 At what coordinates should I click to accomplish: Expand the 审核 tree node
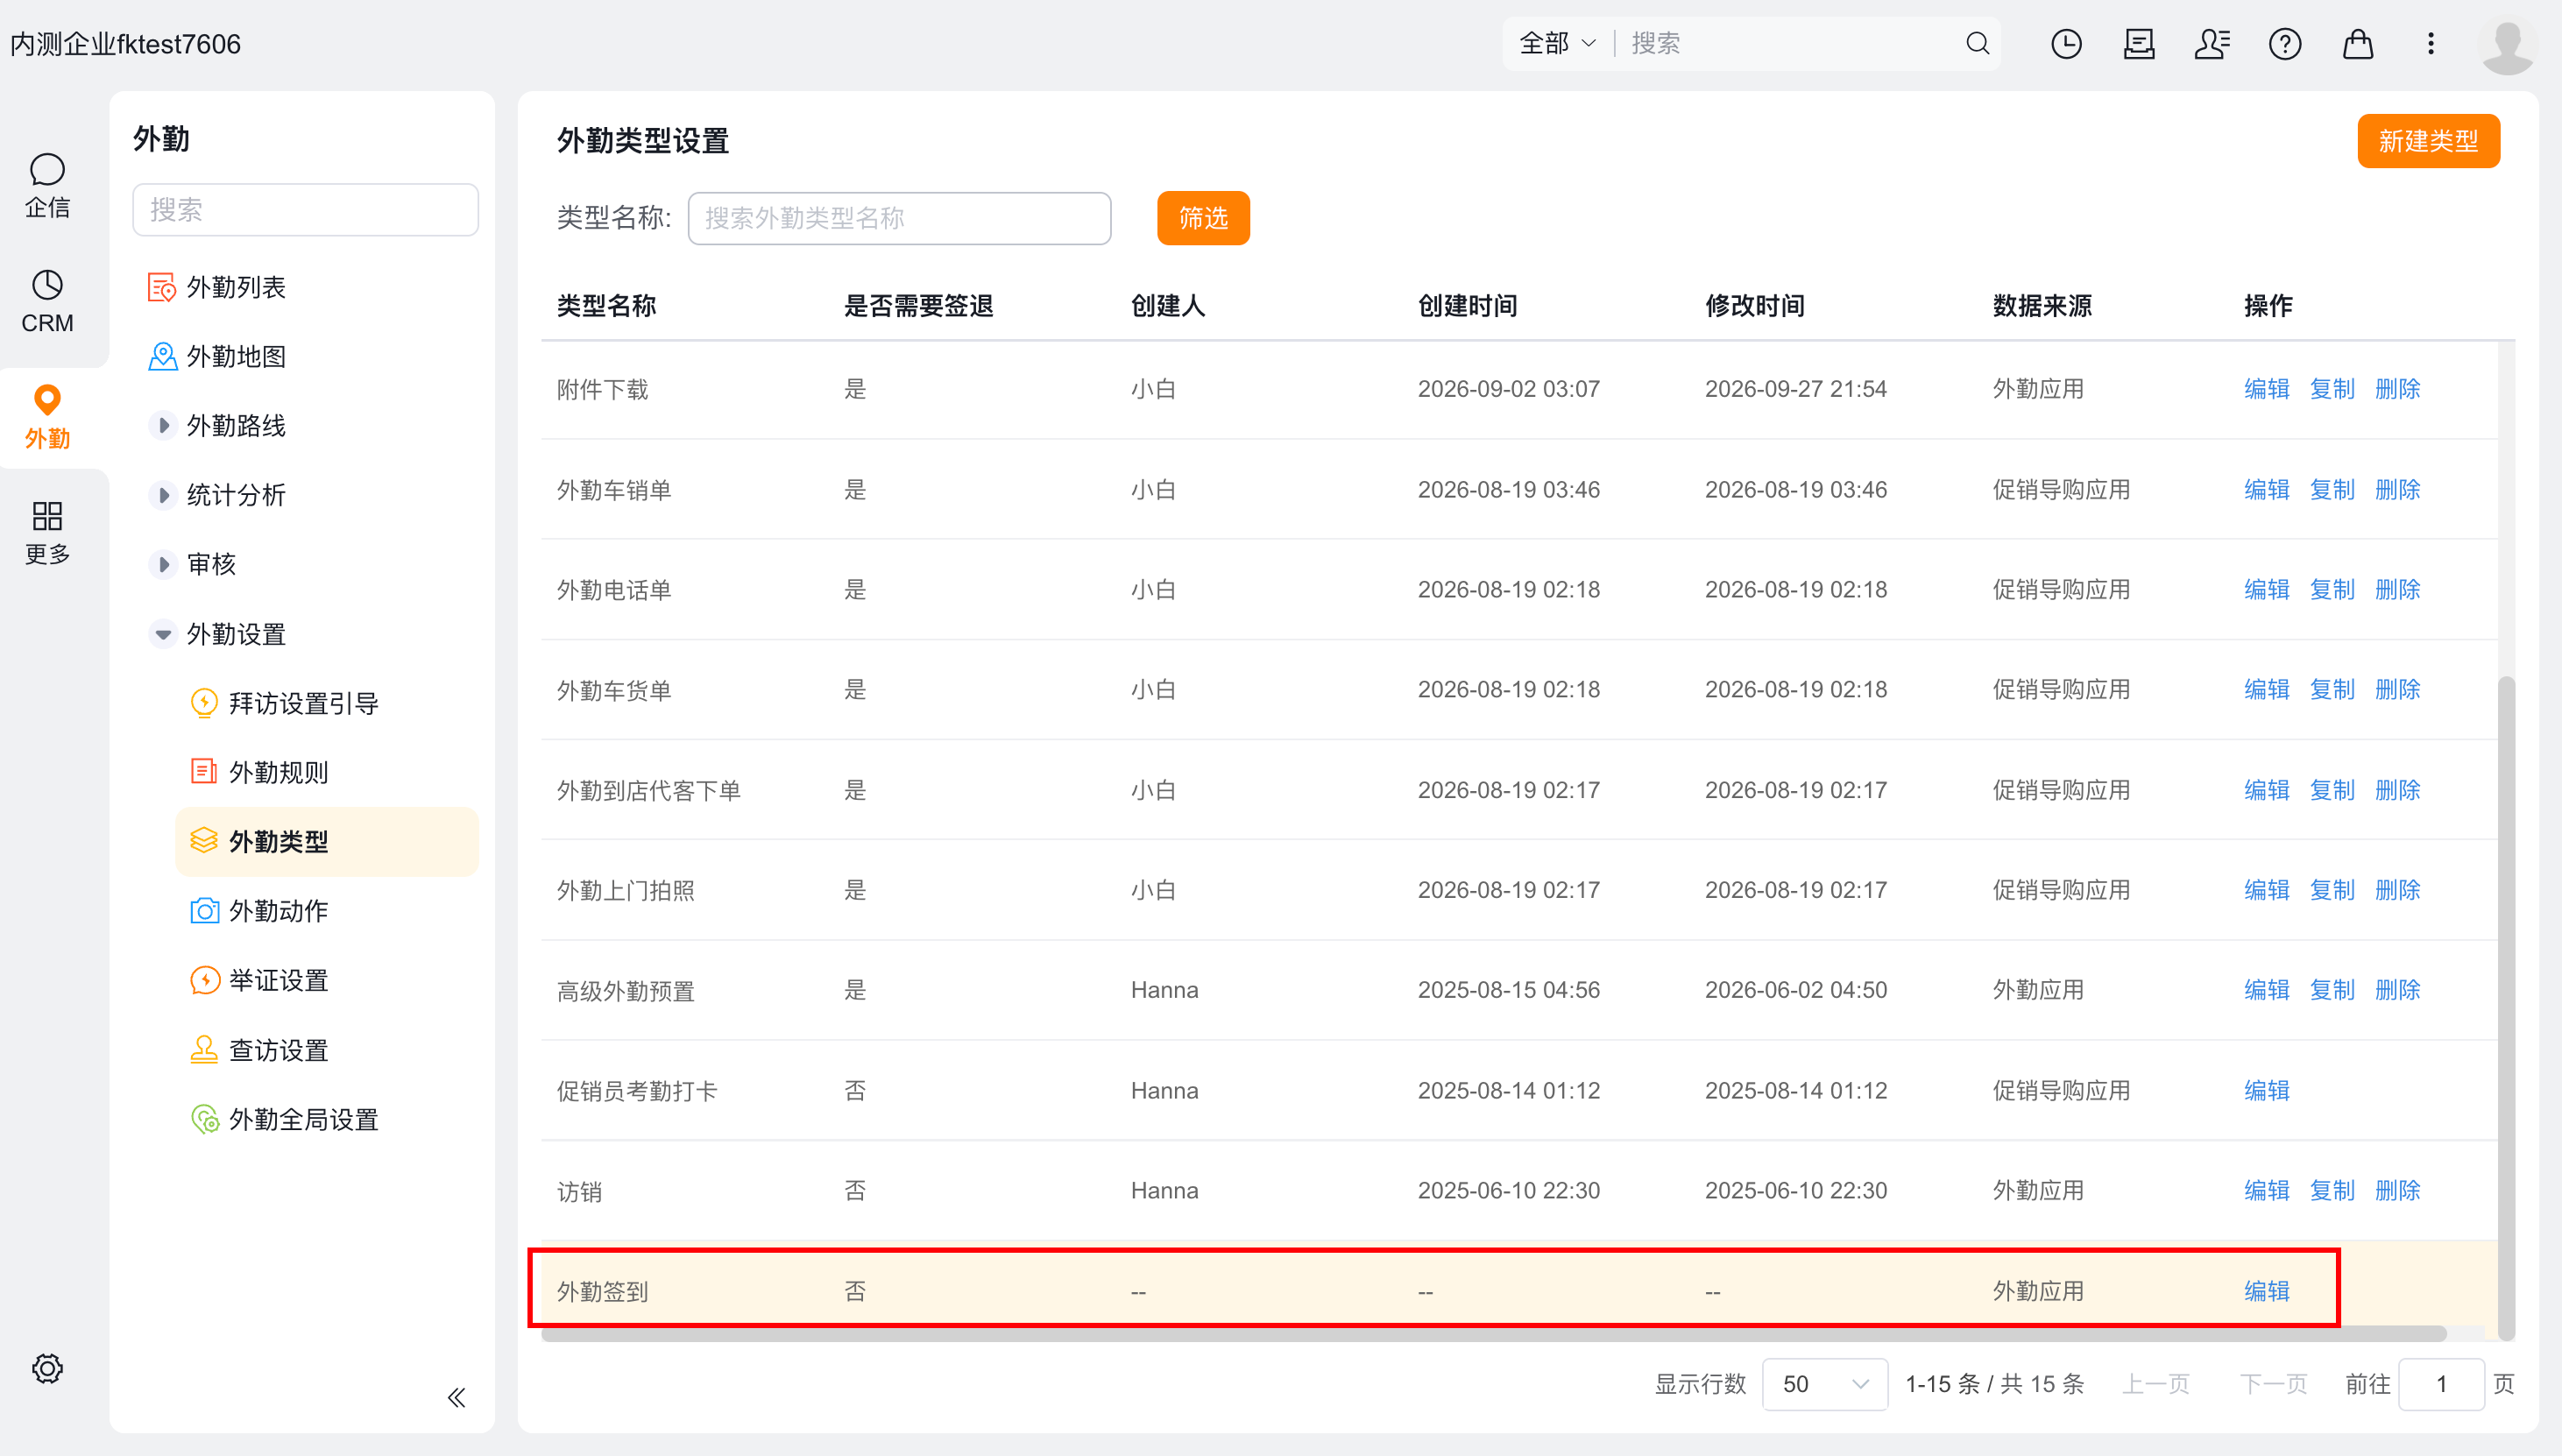coord(163,564)
